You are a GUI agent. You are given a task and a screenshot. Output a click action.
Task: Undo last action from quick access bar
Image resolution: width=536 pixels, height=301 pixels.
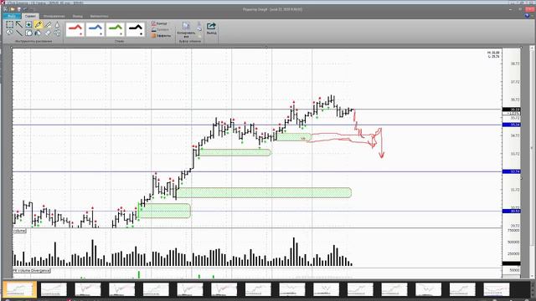[25, 9]
